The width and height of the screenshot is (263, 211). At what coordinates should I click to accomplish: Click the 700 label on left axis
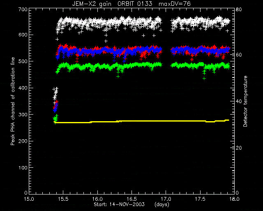(23, 9)
